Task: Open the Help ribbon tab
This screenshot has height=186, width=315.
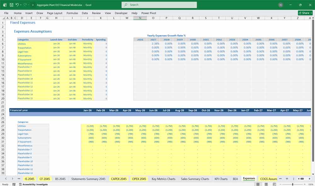Action: (x=135, y=13)
